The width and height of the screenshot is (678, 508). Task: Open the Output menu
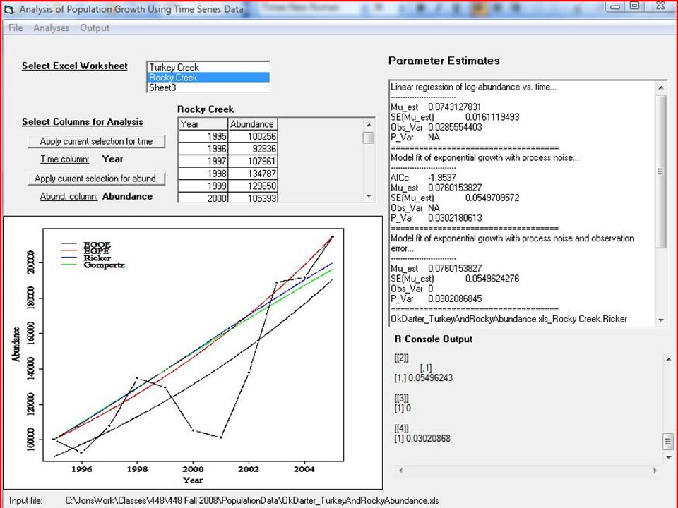coord(94,28)
